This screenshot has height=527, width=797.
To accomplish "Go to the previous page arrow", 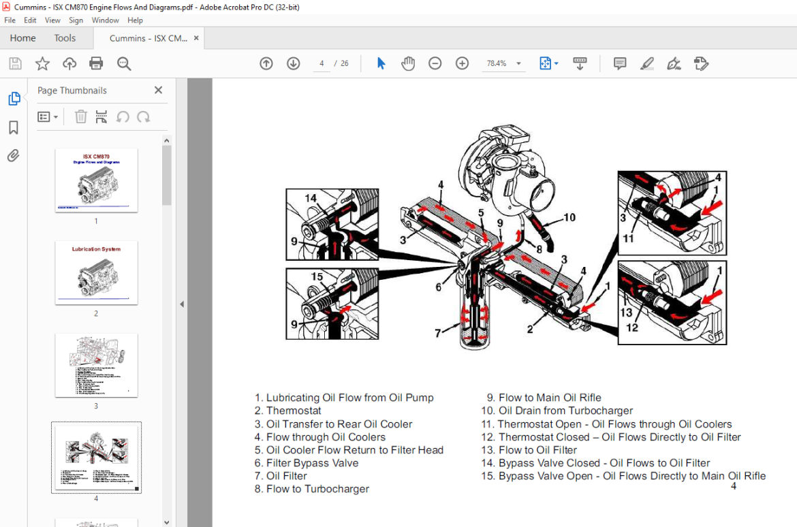I will (x=266, y=63).
